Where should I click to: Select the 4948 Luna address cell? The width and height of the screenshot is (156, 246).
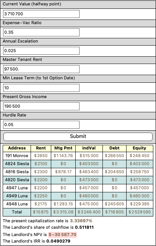[x=17, y=204]
